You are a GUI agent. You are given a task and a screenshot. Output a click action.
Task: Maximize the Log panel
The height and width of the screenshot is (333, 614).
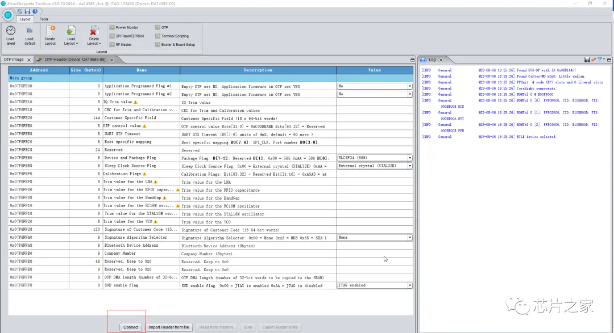(x=609, y=60)
